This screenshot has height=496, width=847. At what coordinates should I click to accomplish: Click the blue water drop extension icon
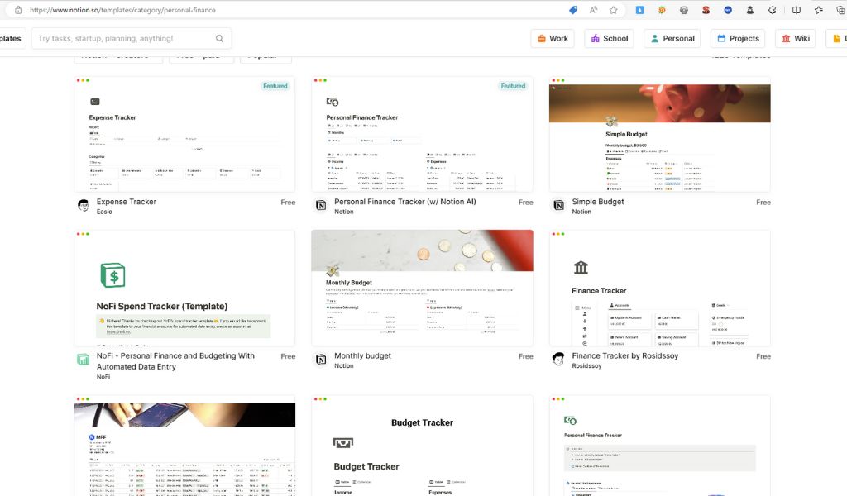click(x=639, y=10)
